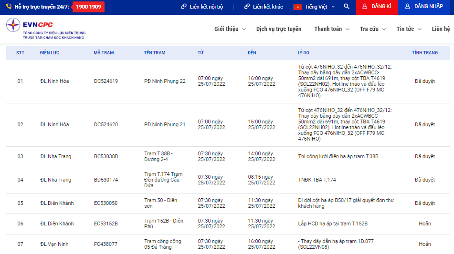
Task: Expand the Tra cứu menu
Action: [x=372, y=29]
